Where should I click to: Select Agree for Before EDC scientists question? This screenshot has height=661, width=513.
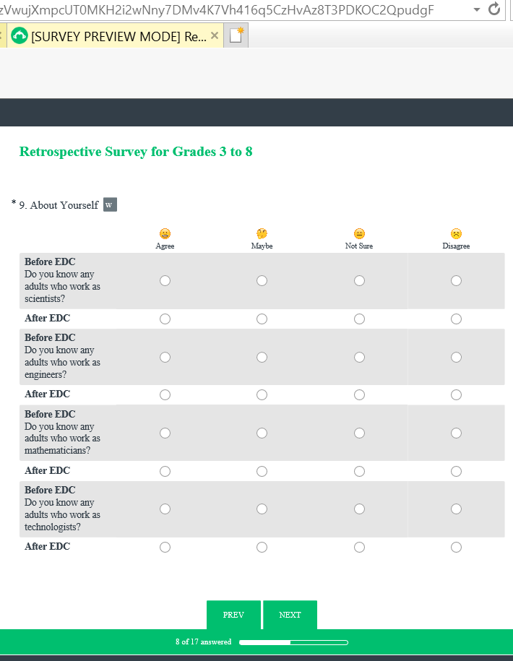(165, 280)
